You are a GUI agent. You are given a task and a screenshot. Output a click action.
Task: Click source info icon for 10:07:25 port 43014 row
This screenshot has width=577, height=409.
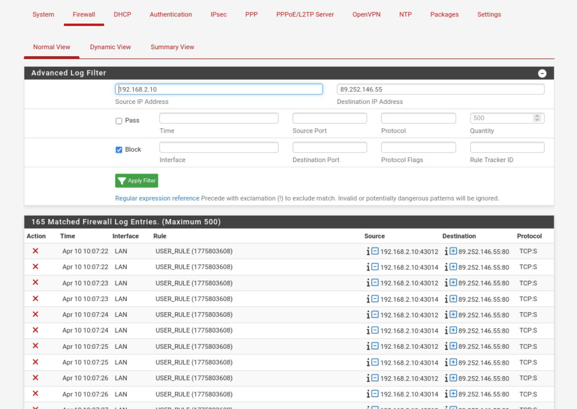(x=368, y=362)
